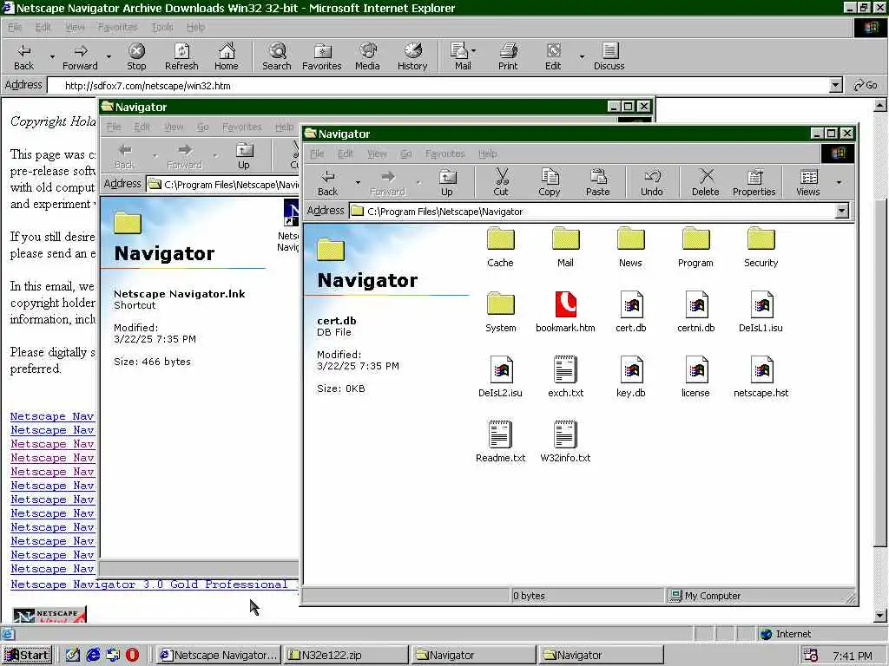Click the Start button
889x666 pixels.
click(x=27, y=655)
